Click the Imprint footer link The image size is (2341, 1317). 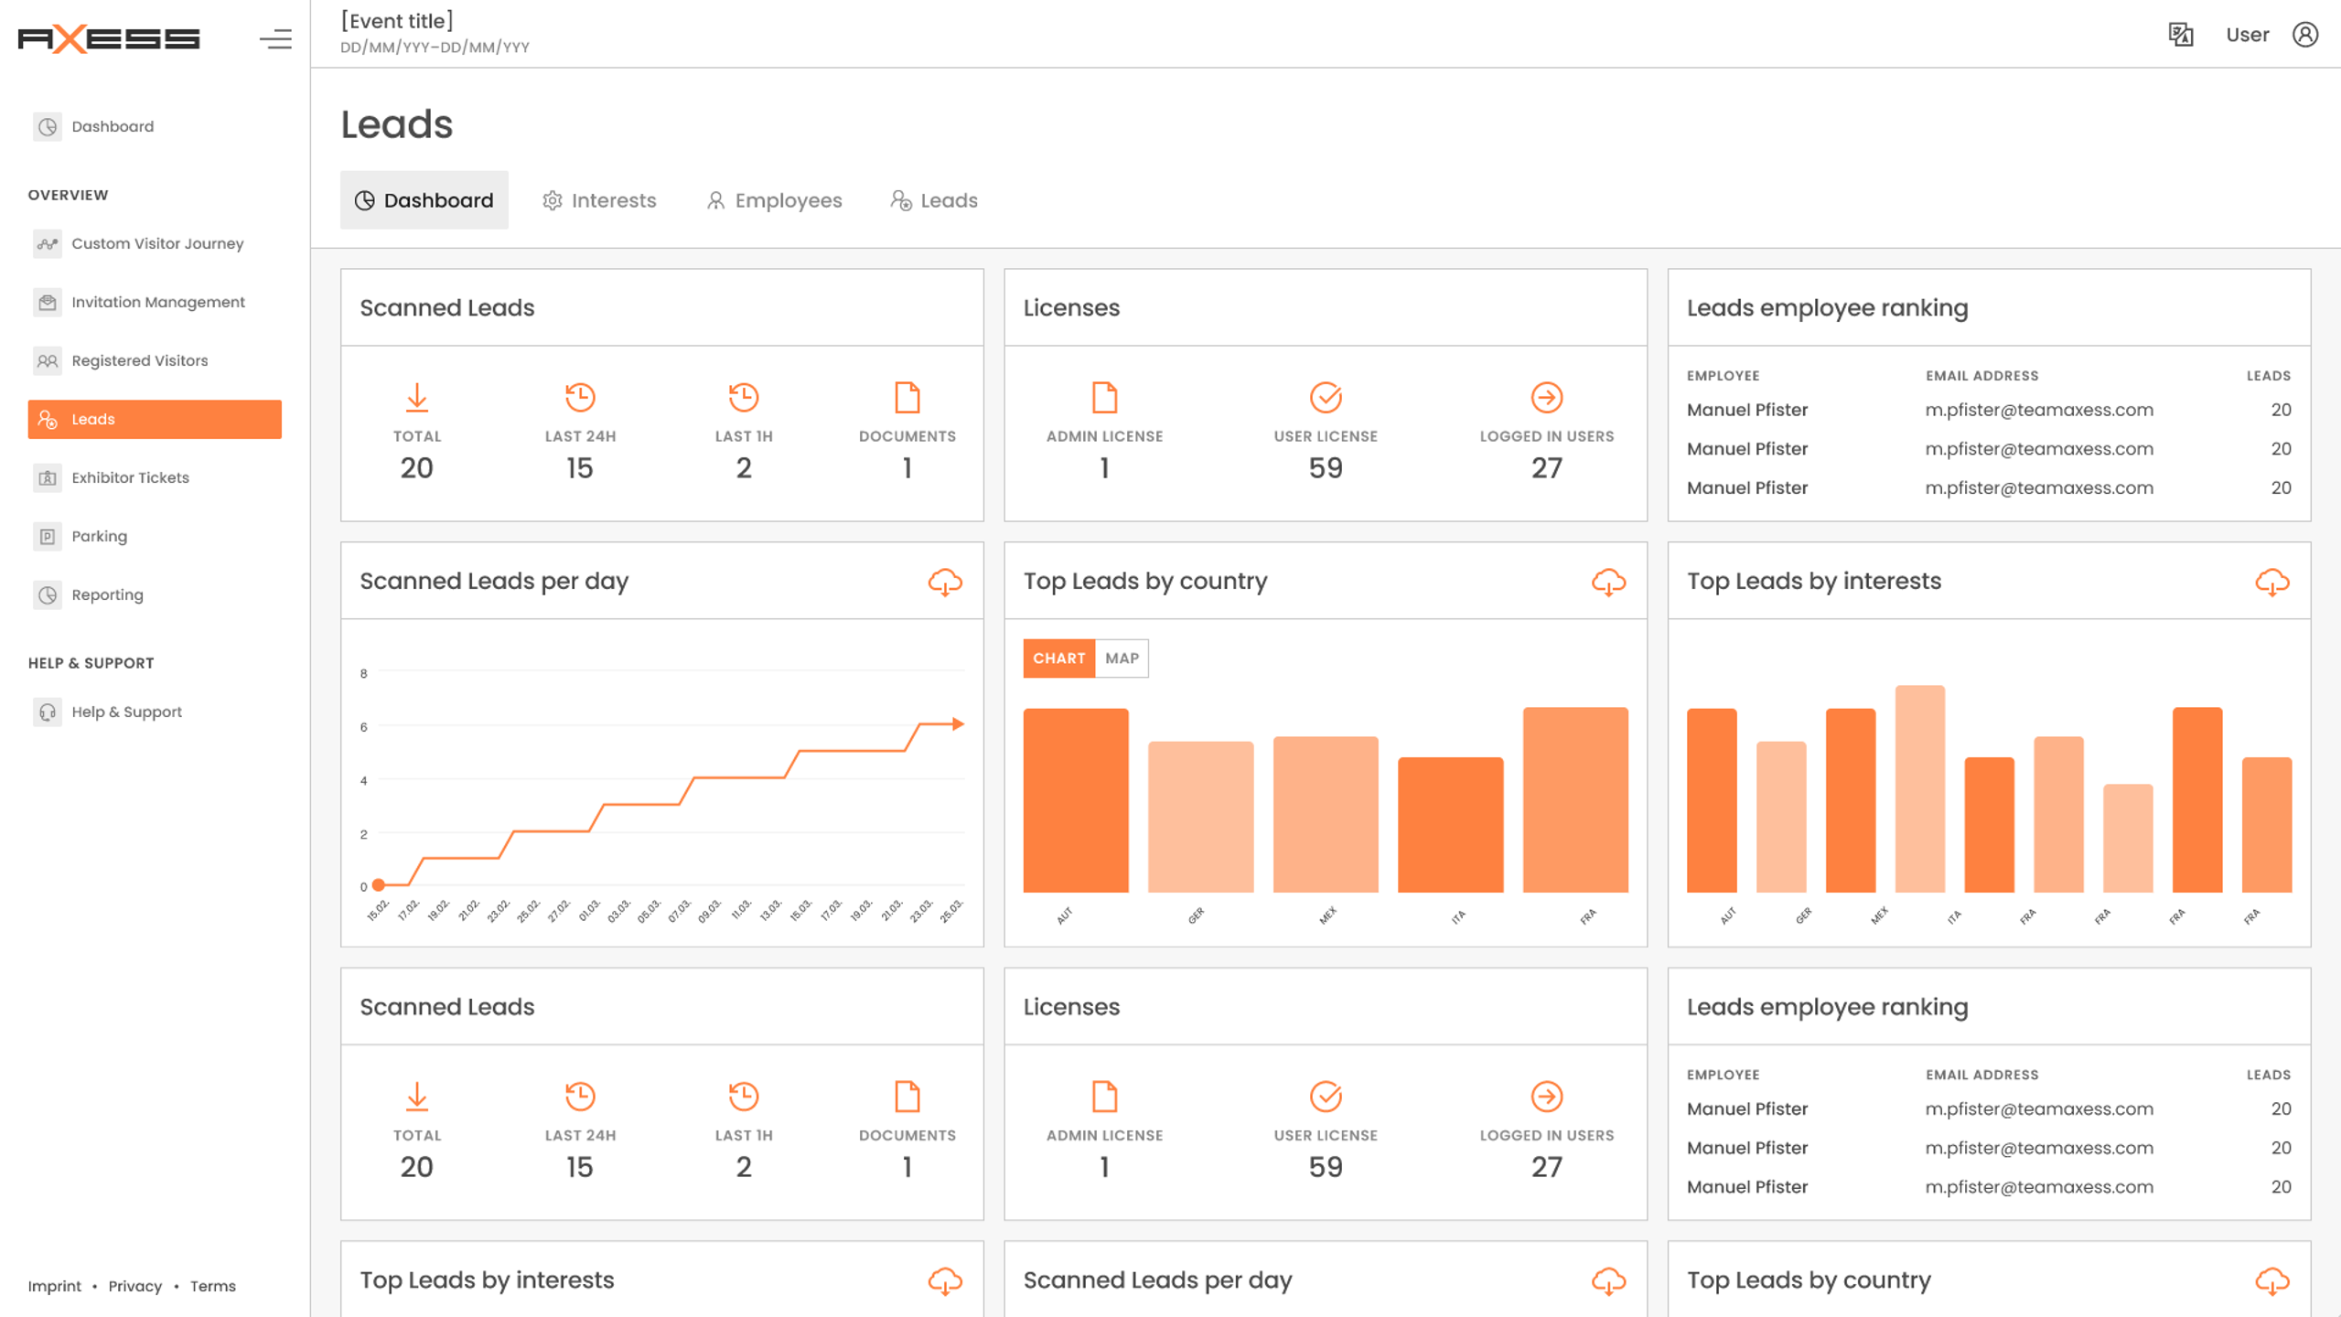click(54, 1286)
